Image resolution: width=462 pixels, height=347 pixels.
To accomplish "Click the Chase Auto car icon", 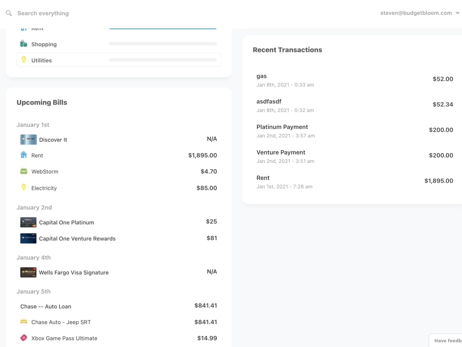I will click(24, 322).
